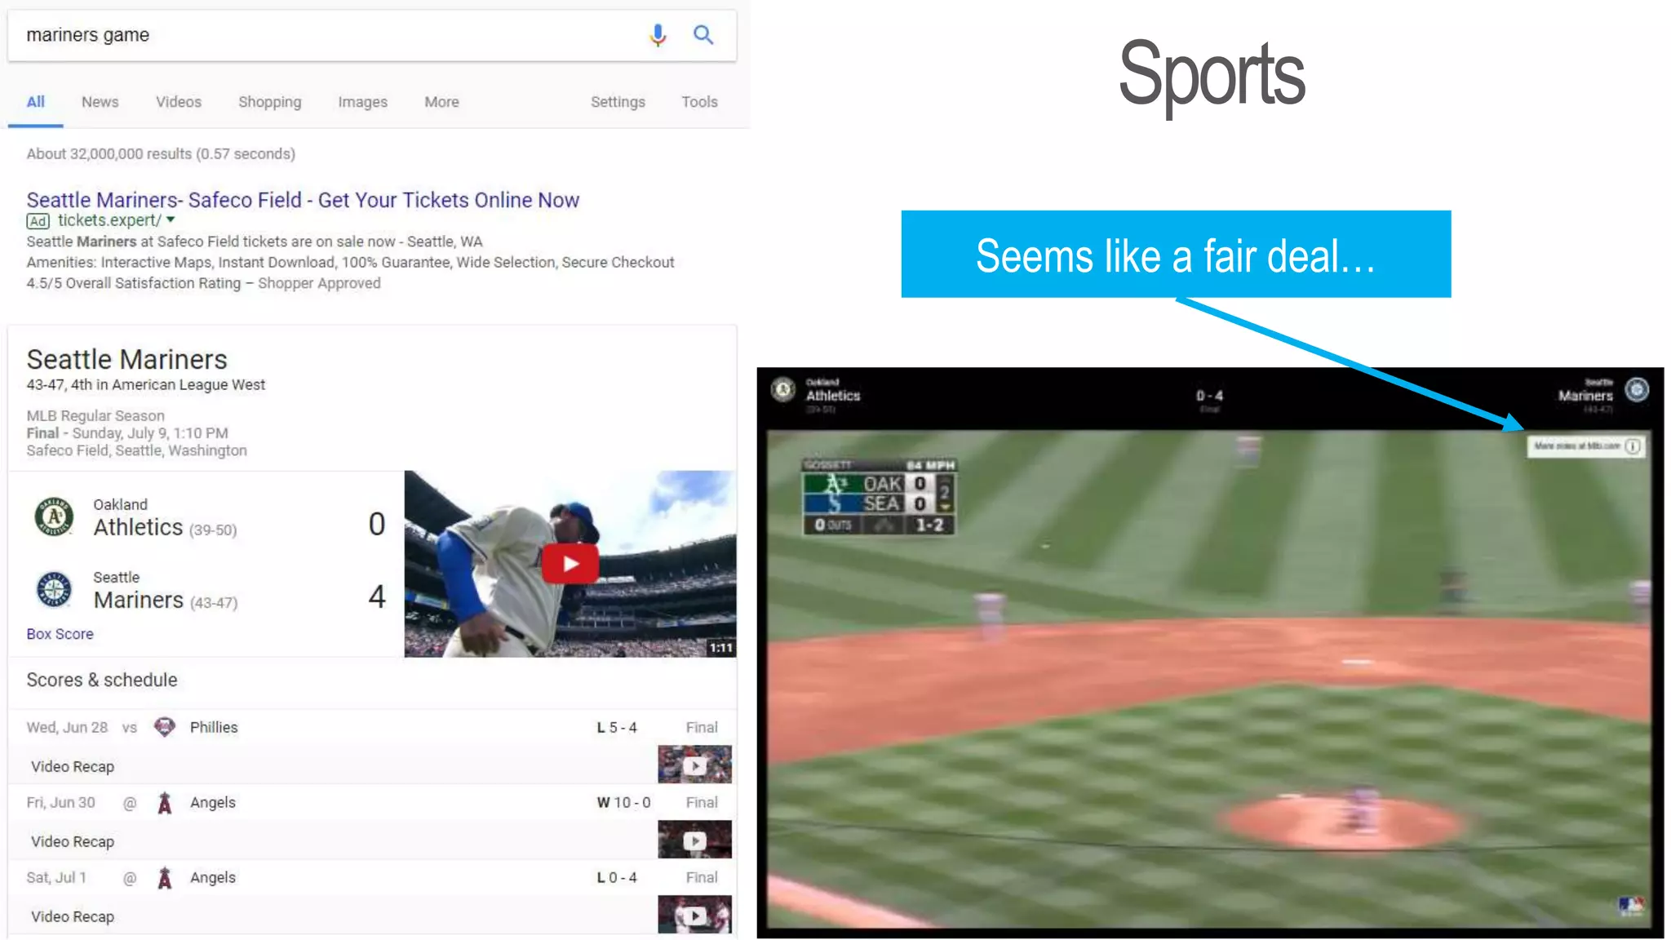Image resolution: width=1671 pixels, height=940 pixels.
Task: Open Fri, Jun 30 Angels recap thumbnail
Action: point(694,840)
